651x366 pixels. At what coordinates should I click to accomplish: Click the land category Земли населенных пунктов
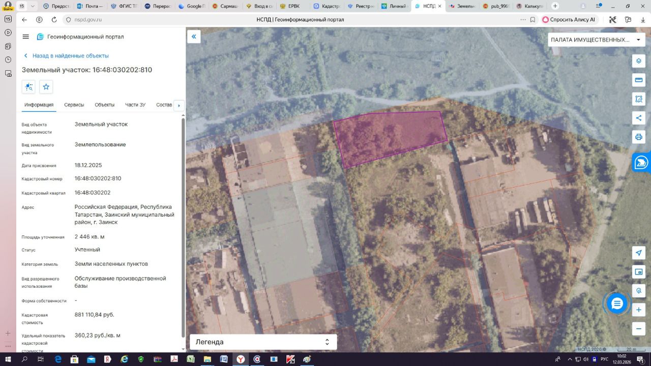[111, 264]
